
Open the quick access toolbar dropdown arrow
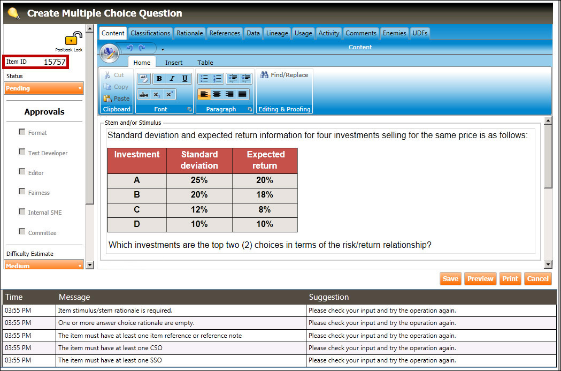(163, 49)
